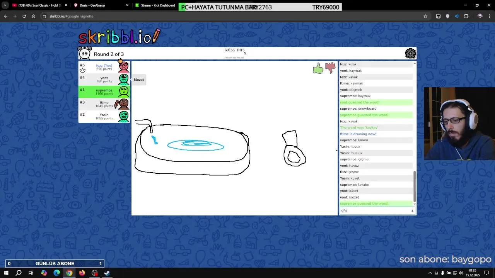Image resolution: width=495 pixels, height=278 pixels.
Task: Bookmark this page with the star
Action: 425,16
